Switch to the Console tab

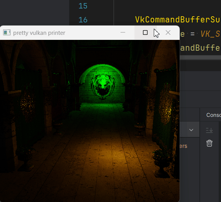[214, 115]
